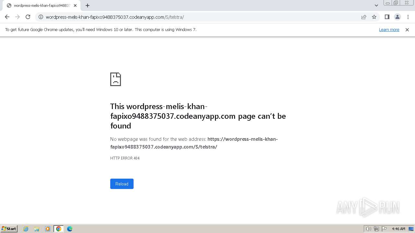This screenshot has width=415, height=233.
Task: Go back to the previous page
Action: [x=7, y=17]
